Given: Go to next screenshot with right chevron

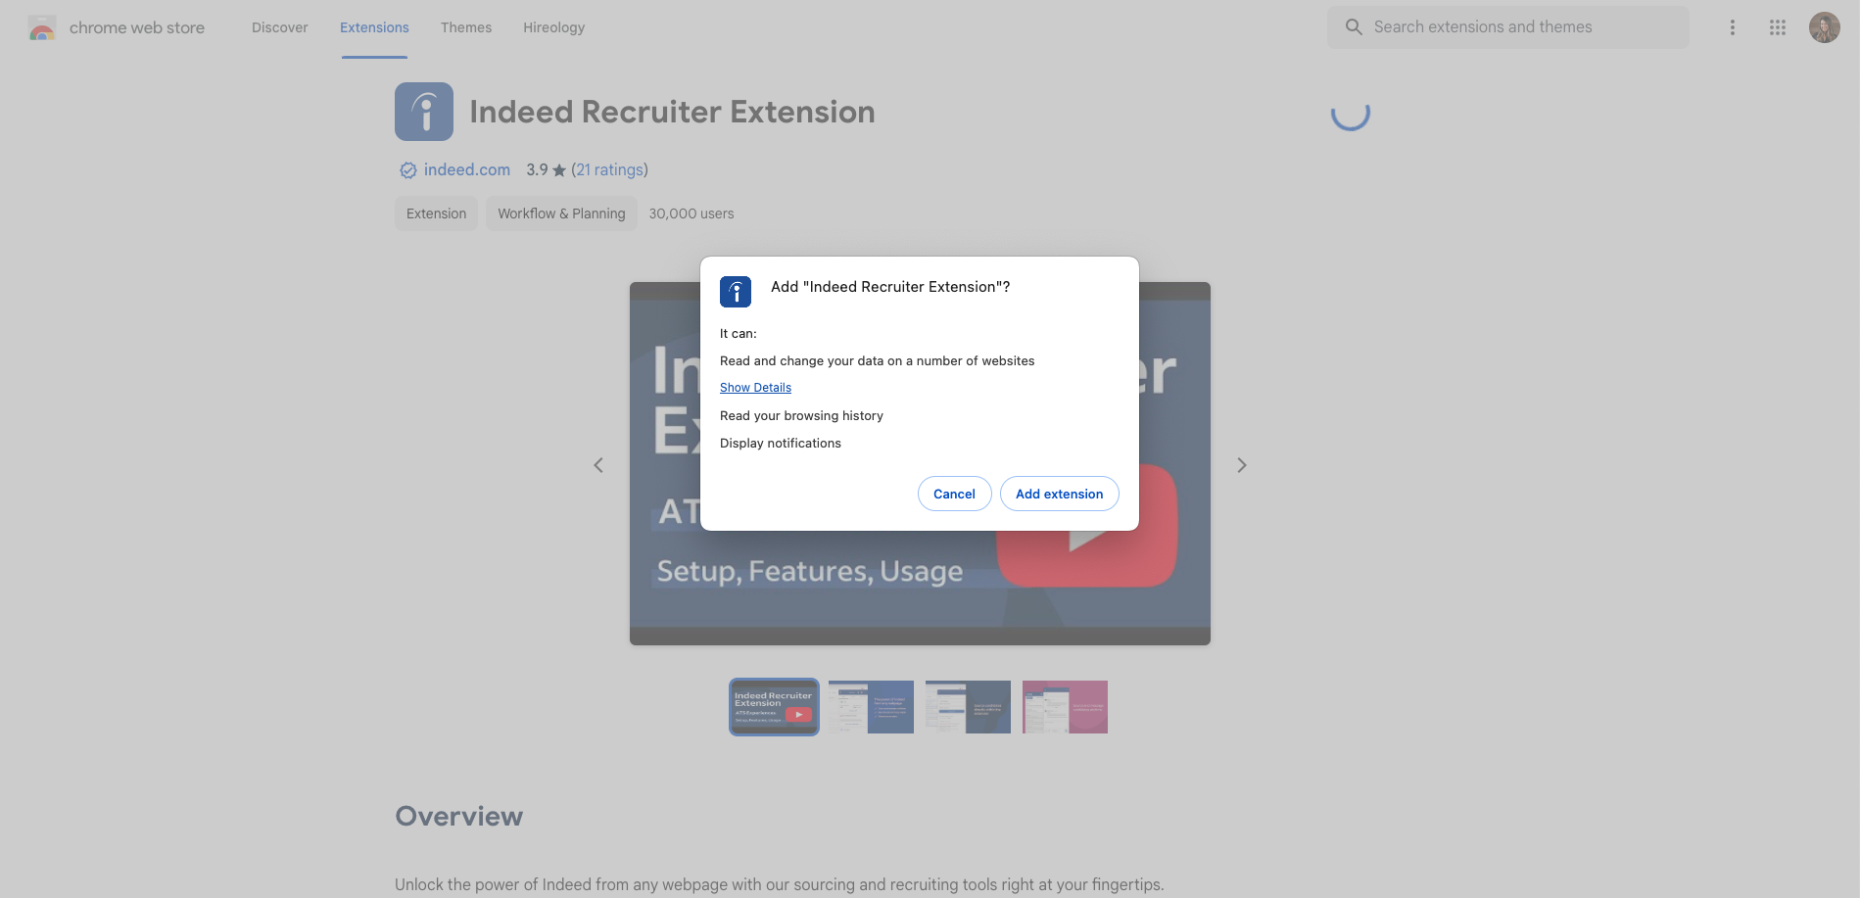Looking at the screenshot, I should [1242, 465].
